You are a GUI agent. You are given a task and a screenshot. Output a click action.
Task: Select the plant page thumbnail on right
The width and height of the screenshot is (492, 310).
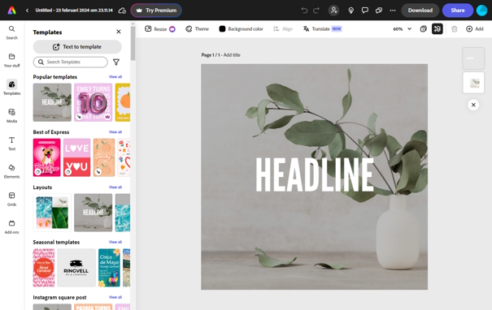click(x=473, y=83)
